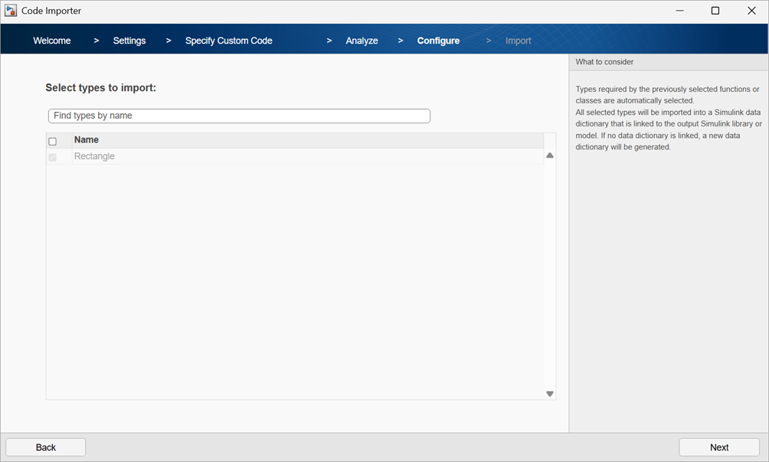
Task: Click the Back button
Action: click(45, 447)
